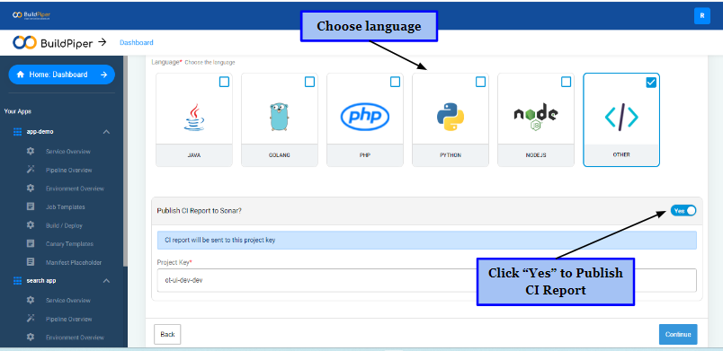
Task: Click the Java logo
Action: tap(194, 117)
